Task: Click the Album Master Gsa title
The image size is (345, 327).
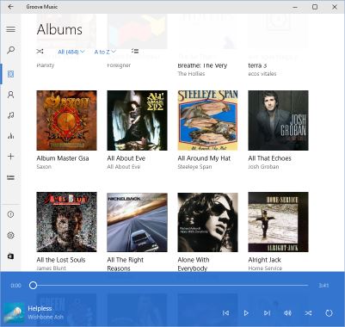Action: 63,158
